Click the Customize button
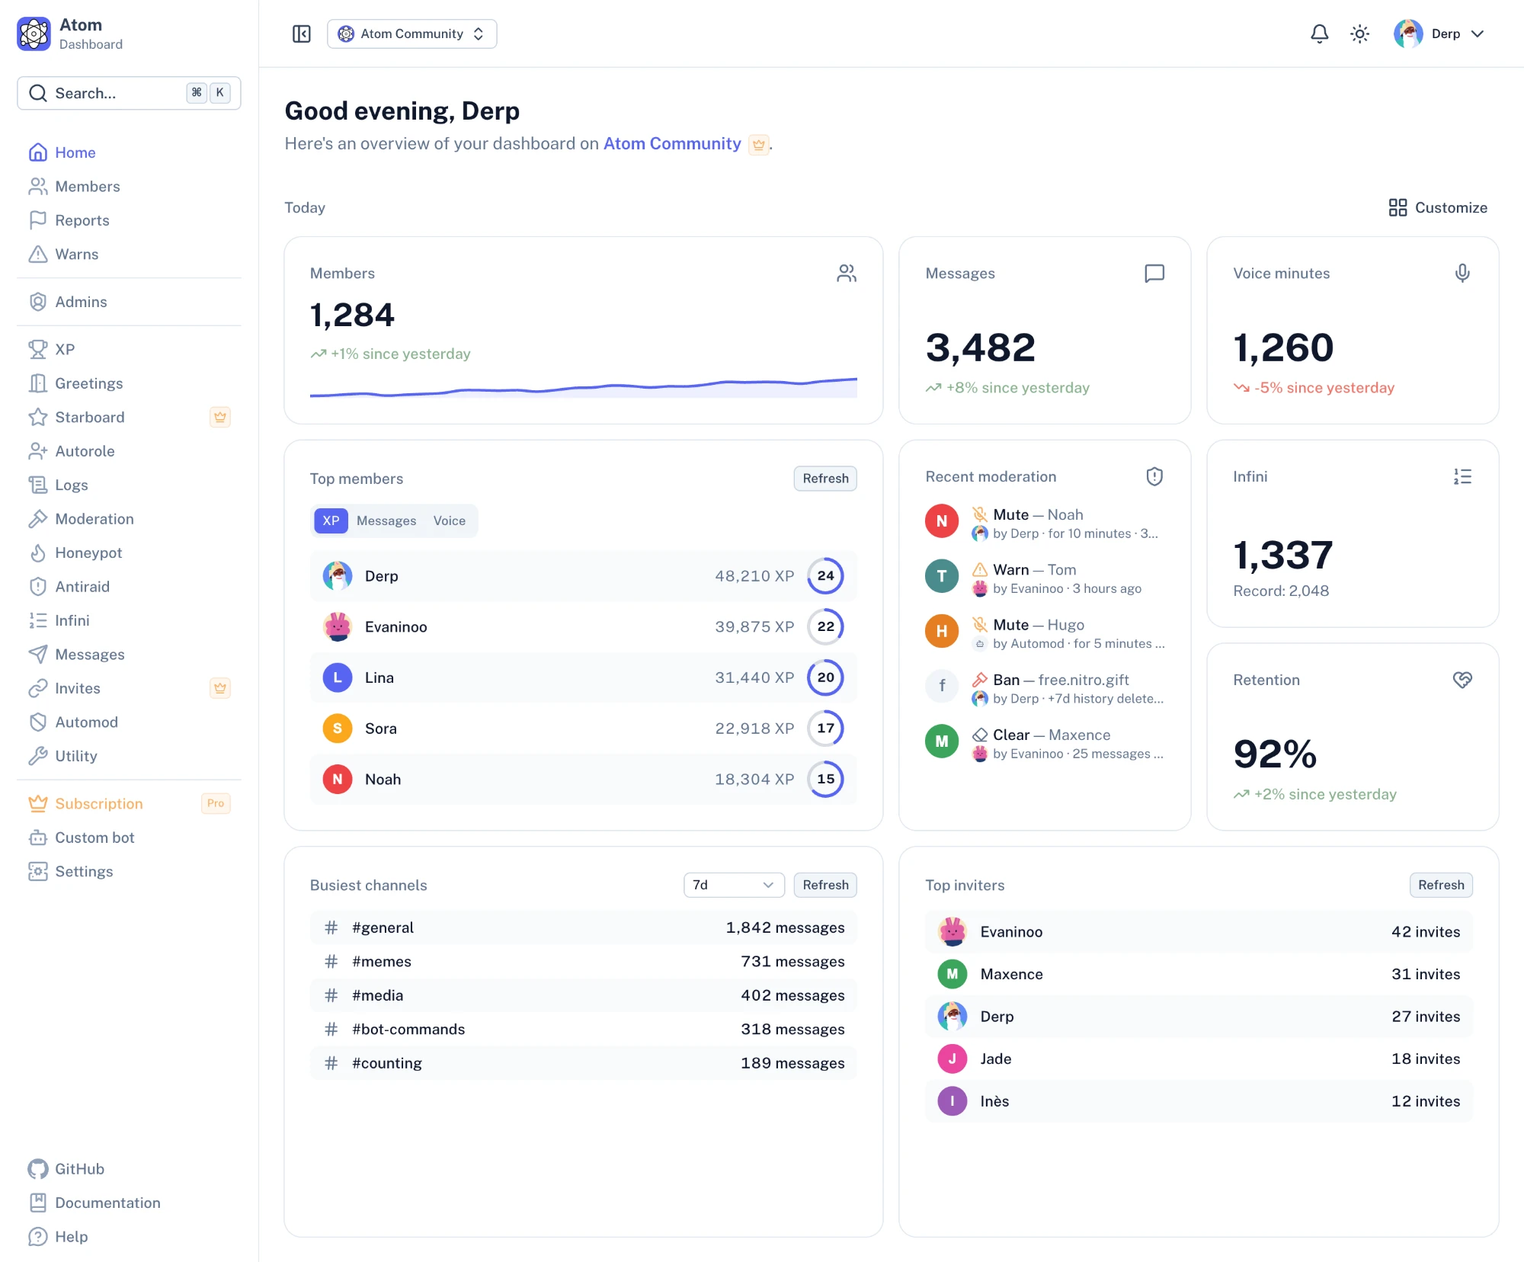Screen dimensions: 1524x1262 (1438, 207)
